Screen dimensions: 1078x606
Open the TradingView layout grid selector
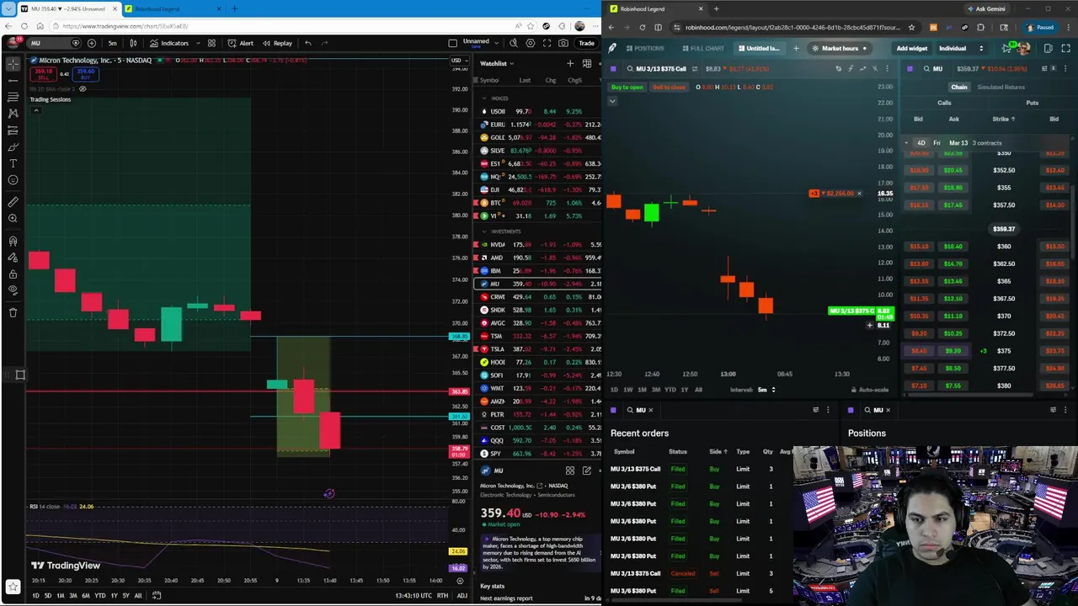[211, 43]
